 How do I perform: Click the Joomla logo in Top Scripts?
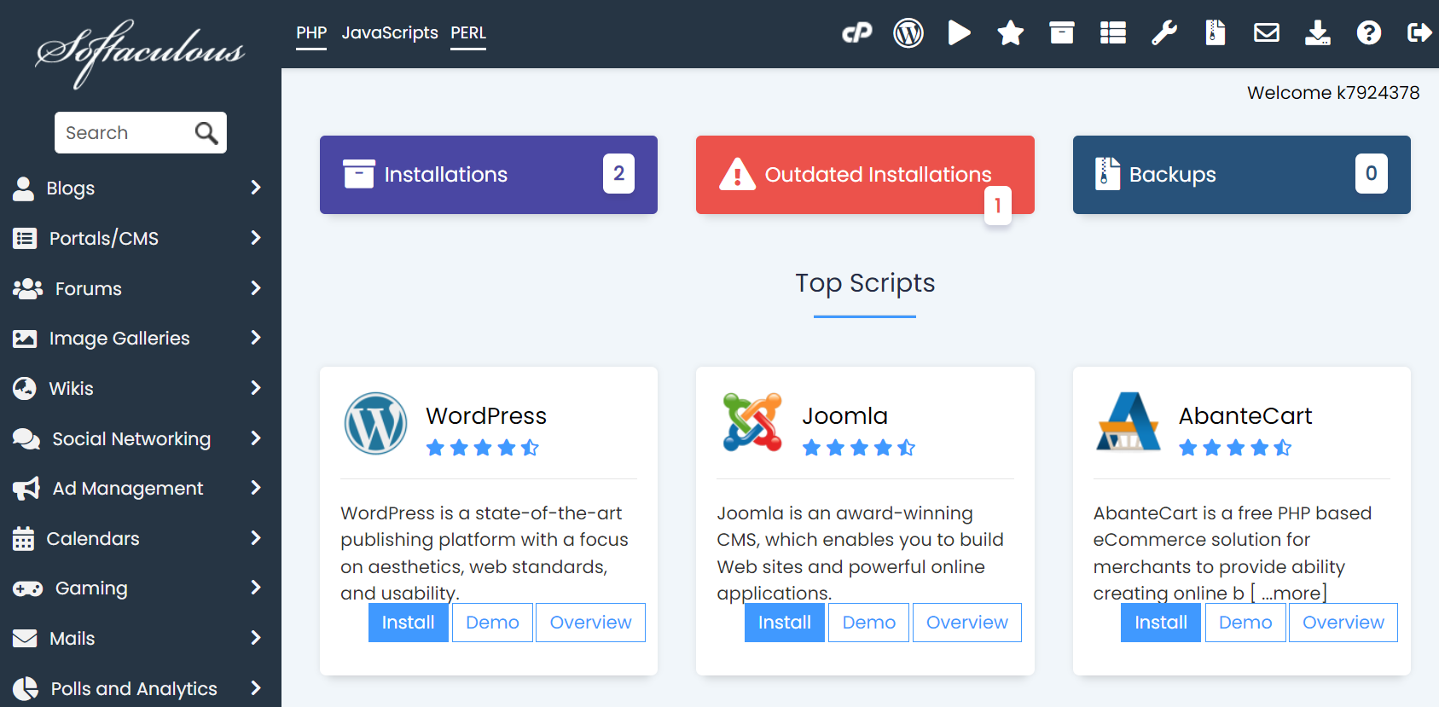[752, 422]
